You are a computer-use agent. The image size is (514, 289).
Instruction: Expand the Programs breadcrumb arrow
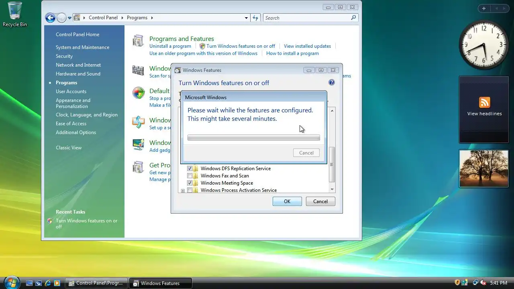pos(152,18)
